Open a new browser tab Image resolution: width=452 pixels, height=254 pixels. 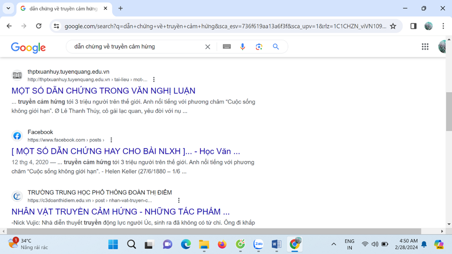tap(121, 8)
